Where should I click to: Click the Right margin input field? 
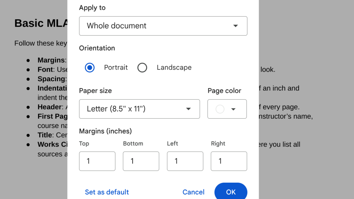(x=229, y=161)
